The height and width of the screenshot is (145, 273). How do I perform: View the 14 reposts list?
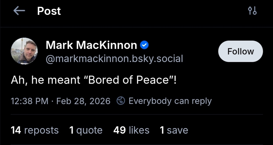(35, 130)
